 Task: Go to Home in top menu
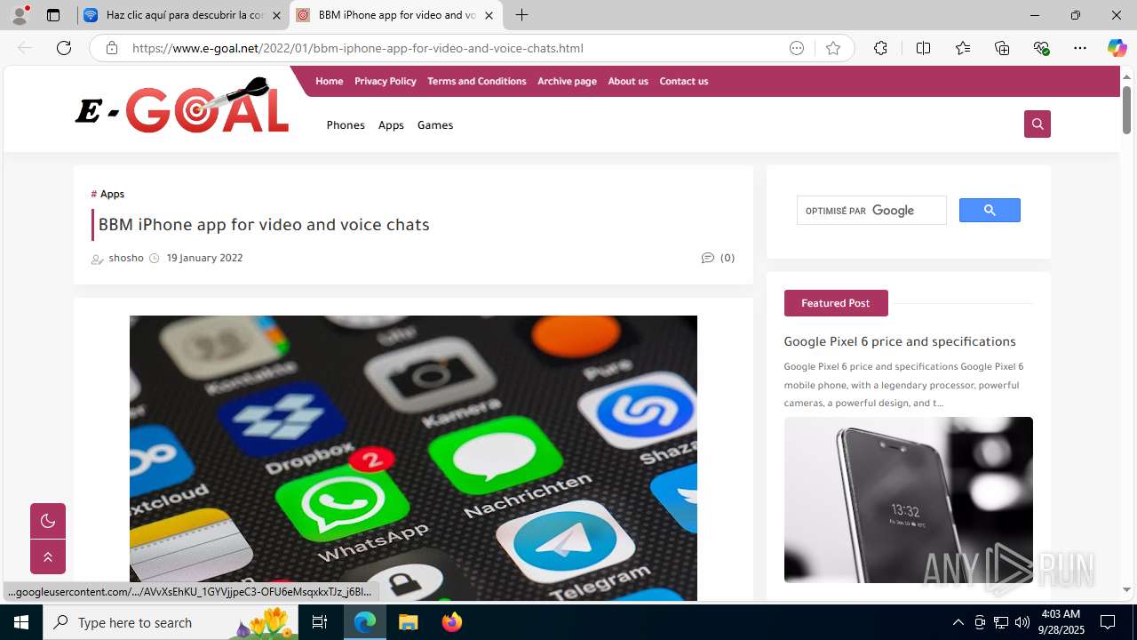[329, 81]
